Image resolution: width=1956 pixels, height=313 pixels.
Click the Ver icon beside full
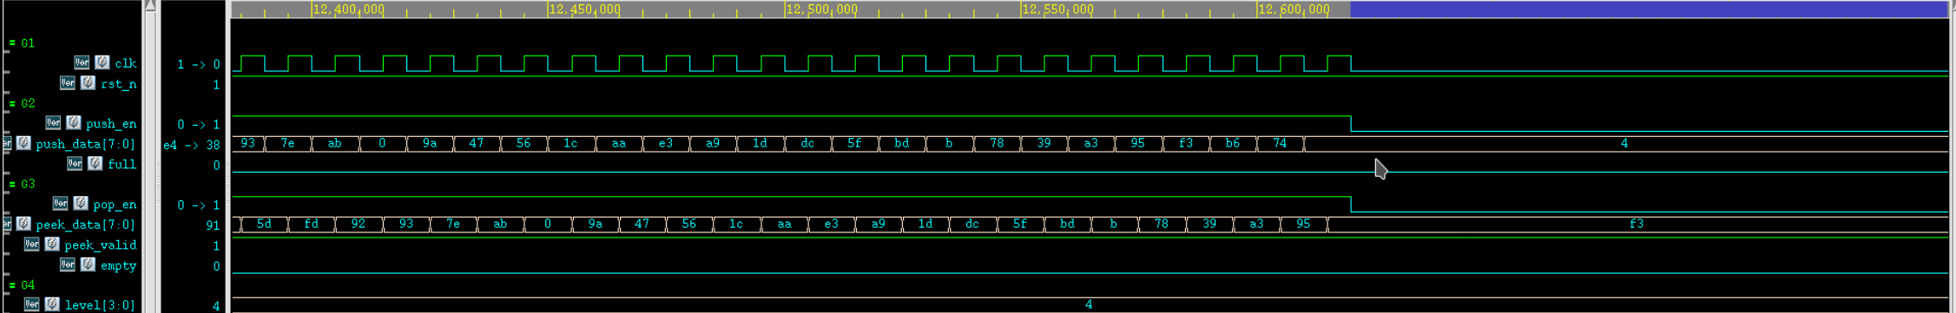pyautogui.click(x=75, y=164)
